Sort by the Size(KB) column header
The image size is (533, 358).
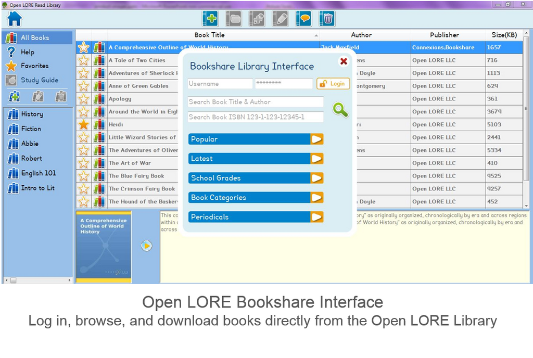[x=504, y=35]
